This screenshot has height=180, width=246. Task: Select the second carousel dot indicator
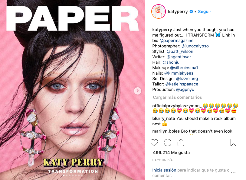[67, 175]
